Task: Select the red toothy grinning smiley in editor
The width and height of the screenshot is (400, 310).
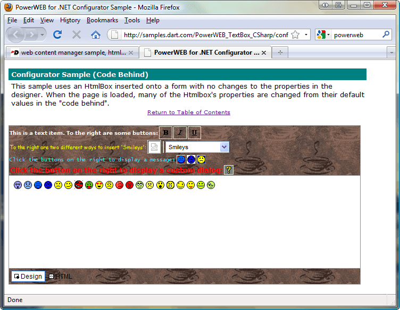Action: (79, 185)
